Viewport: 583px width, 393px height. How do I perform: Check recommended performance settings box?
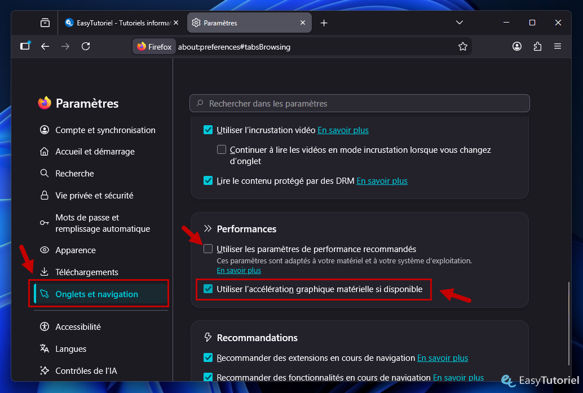pos(208,249)
